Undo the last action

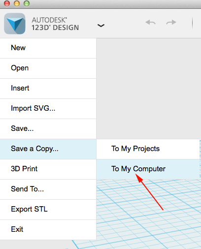[150, 22]
